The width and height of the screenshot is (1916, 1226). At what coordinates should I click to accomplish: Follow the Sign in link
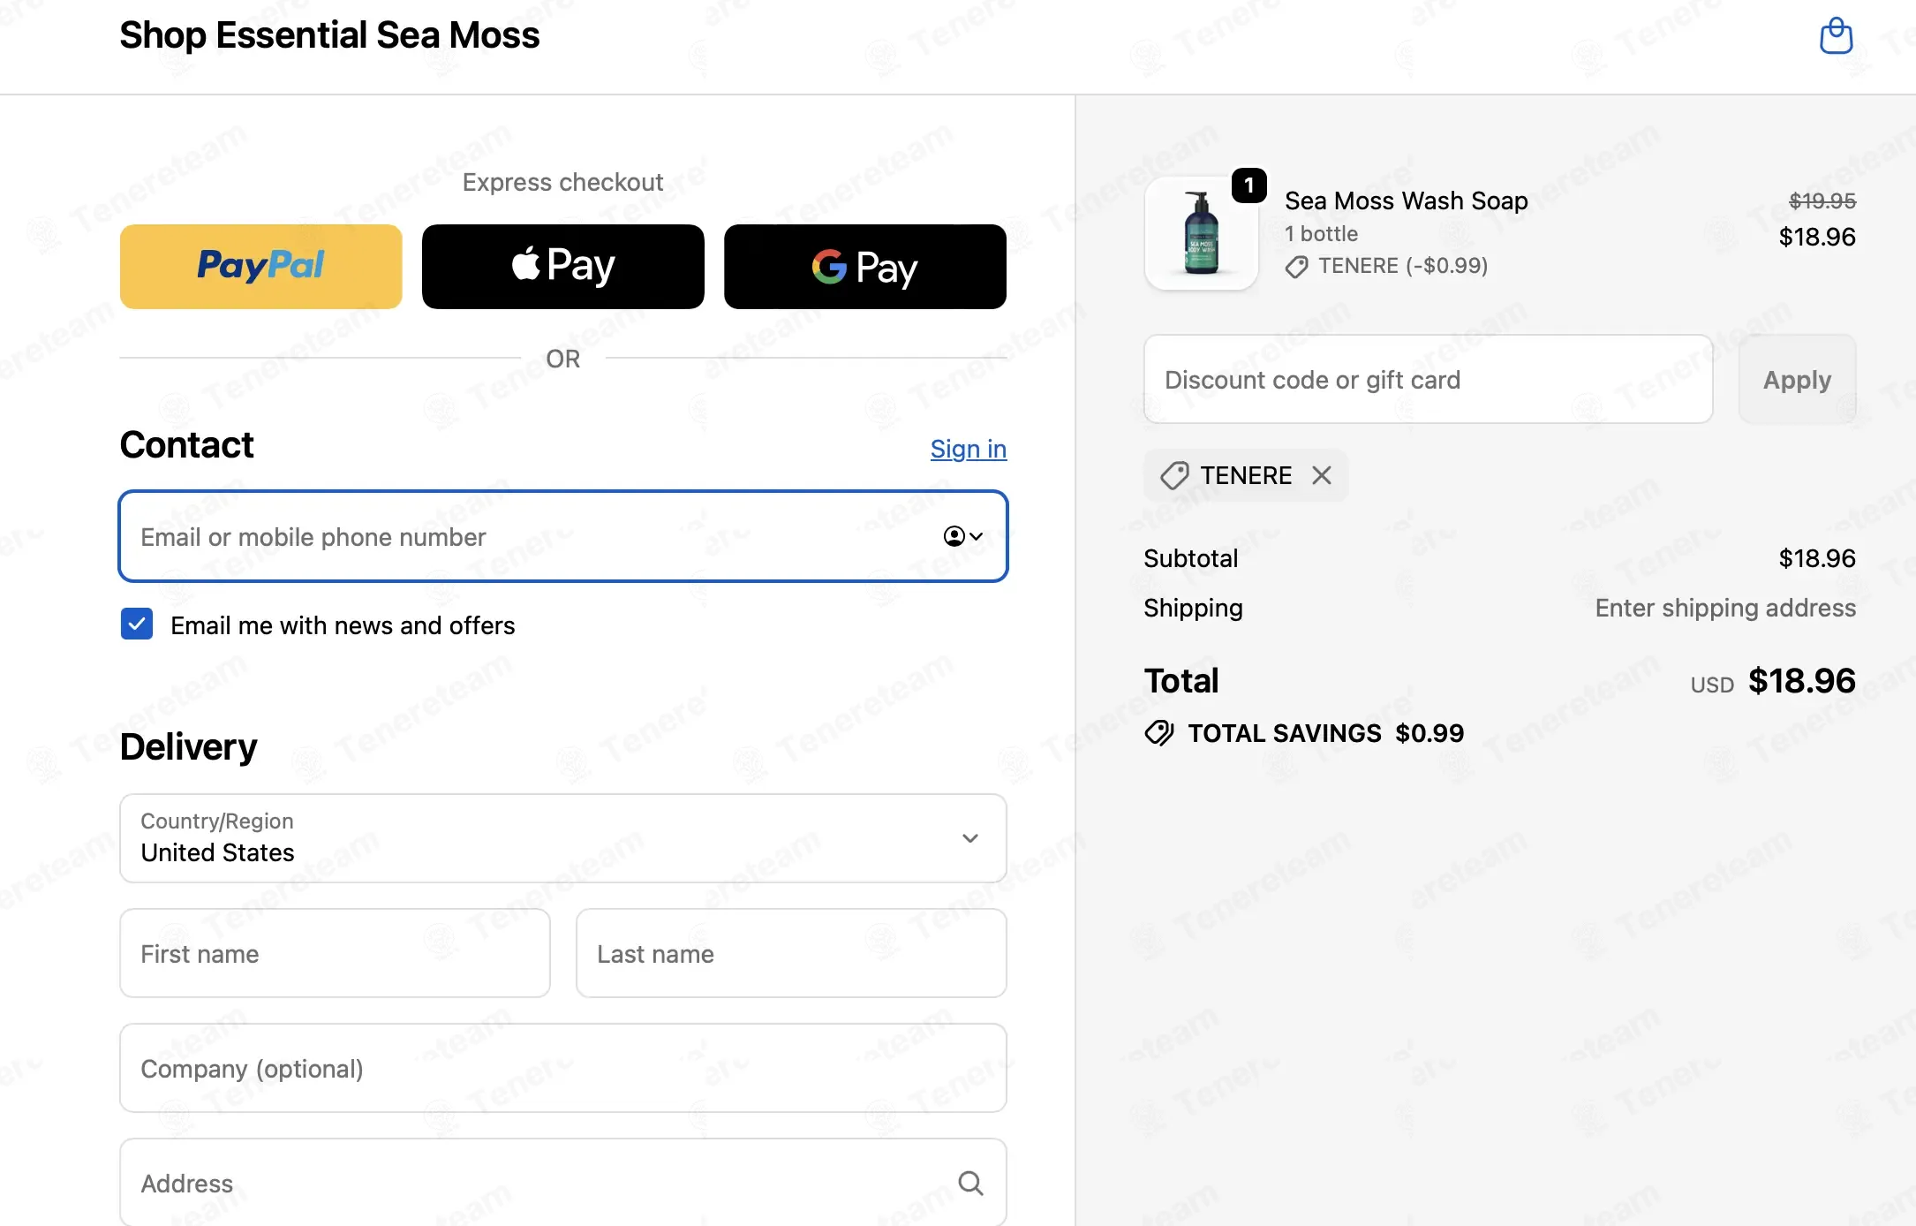tap(969, 449)
